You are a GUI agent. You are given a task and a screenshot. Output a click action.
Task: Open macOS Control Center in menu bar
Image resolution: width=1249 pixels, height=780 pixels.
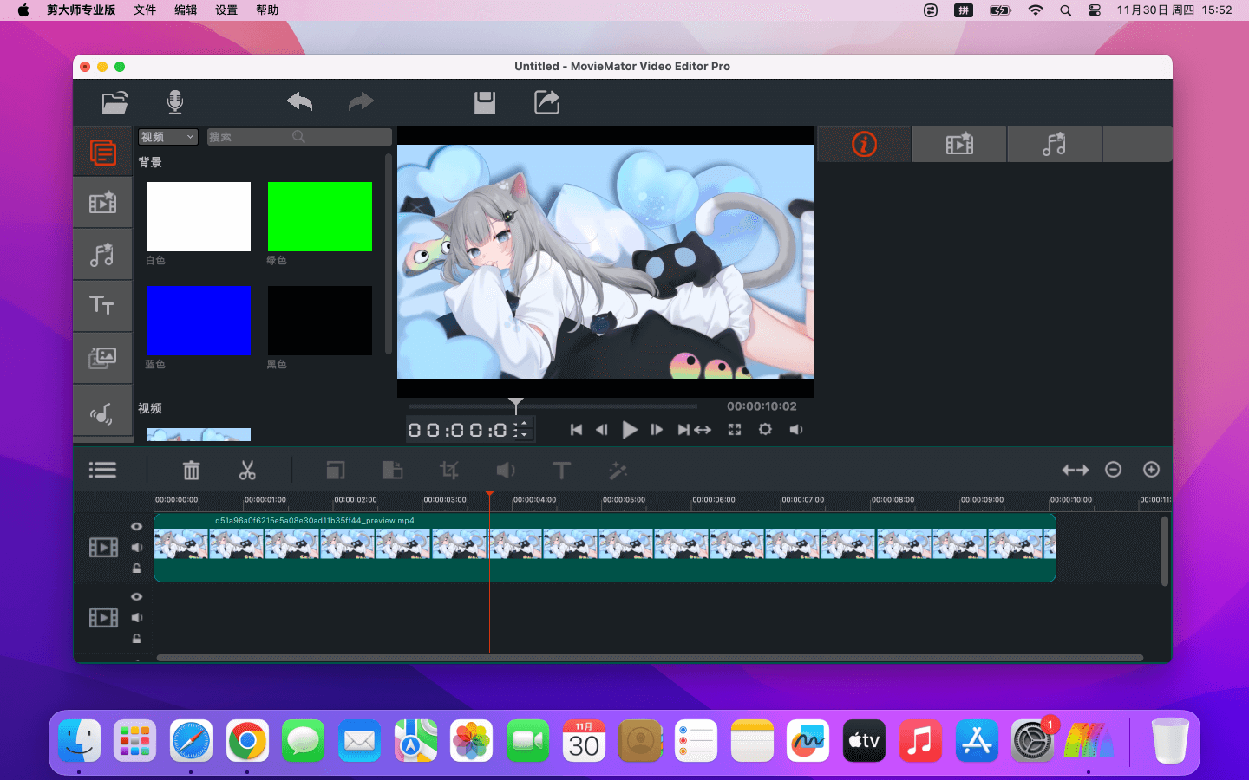1095,10
